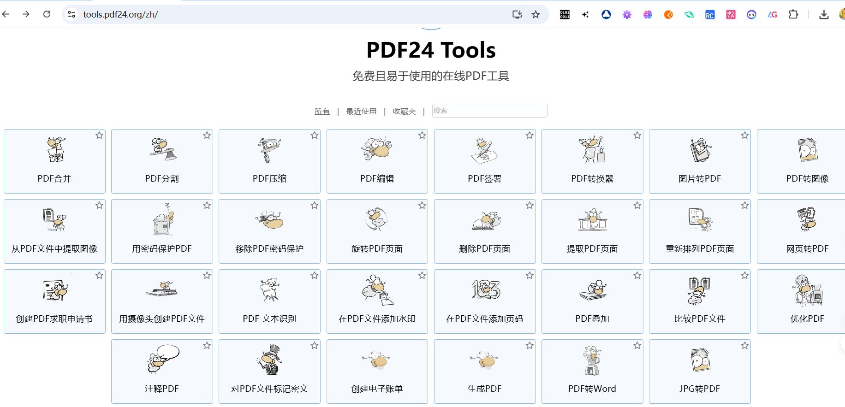Open the PDF合并 tool icon
Screen dimensions: 845x407
(x=56, y=149)
